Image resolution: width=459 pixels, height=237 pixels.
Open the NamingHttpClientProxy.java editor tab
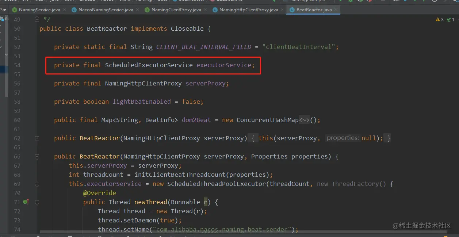[x=248, y=10]
